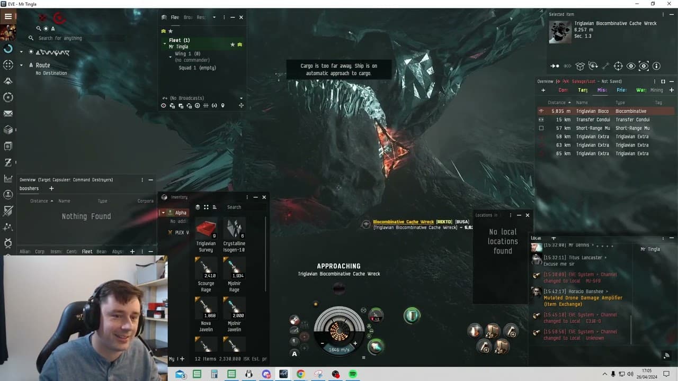Show info for the selected wreck
Screen dimensions: 678x381
(656, 66)
